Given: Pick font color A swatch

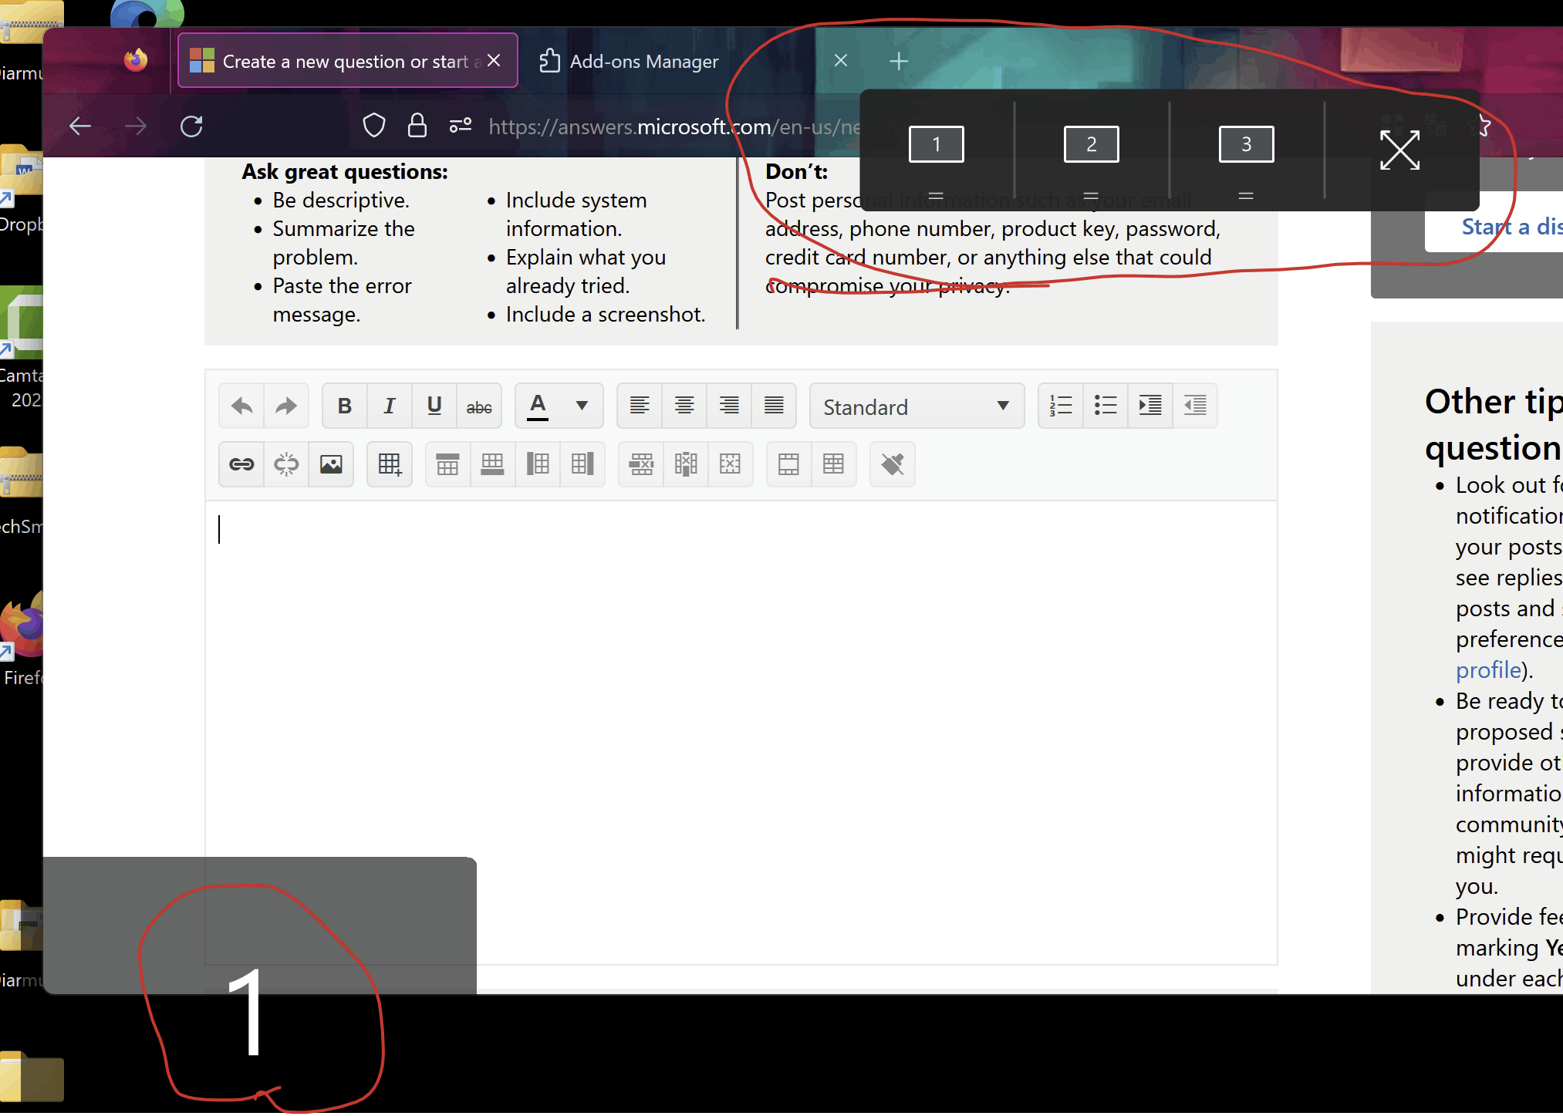Looking at the screenshot, I should [x=538, y=406].
